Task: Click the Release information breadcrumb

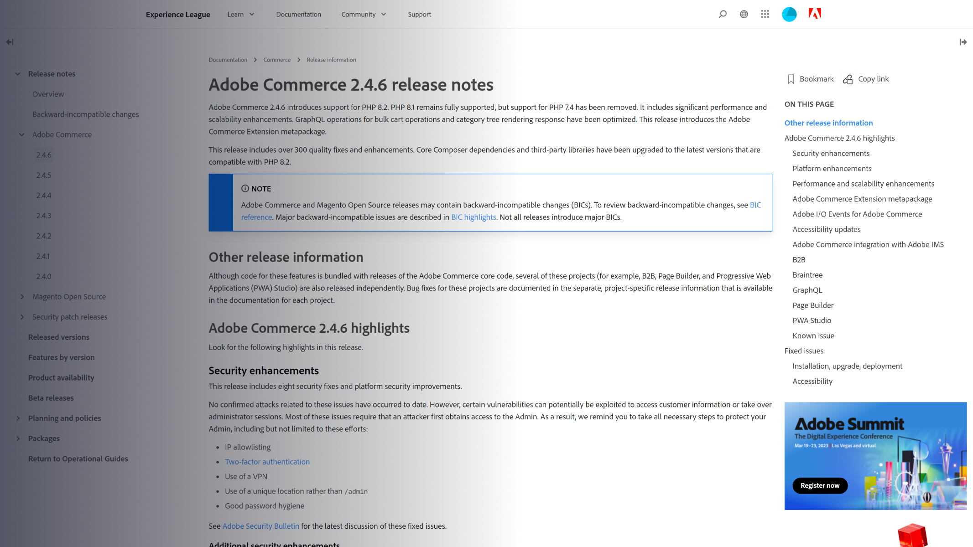Action: click(331, 60)
